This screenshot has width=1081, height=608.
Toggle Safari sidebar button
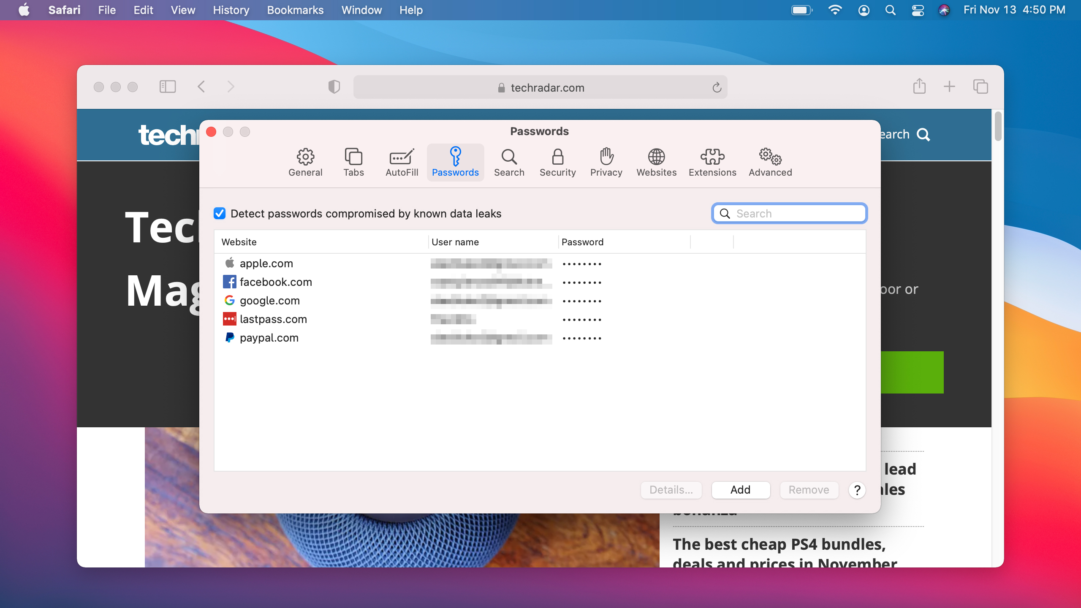(168, 87)
